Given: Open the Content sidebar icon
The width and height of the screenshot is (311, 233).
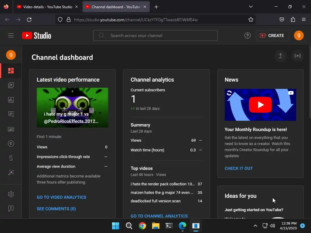Looking at the screenshot, I should pyautogui.click(x=11, y=85).
